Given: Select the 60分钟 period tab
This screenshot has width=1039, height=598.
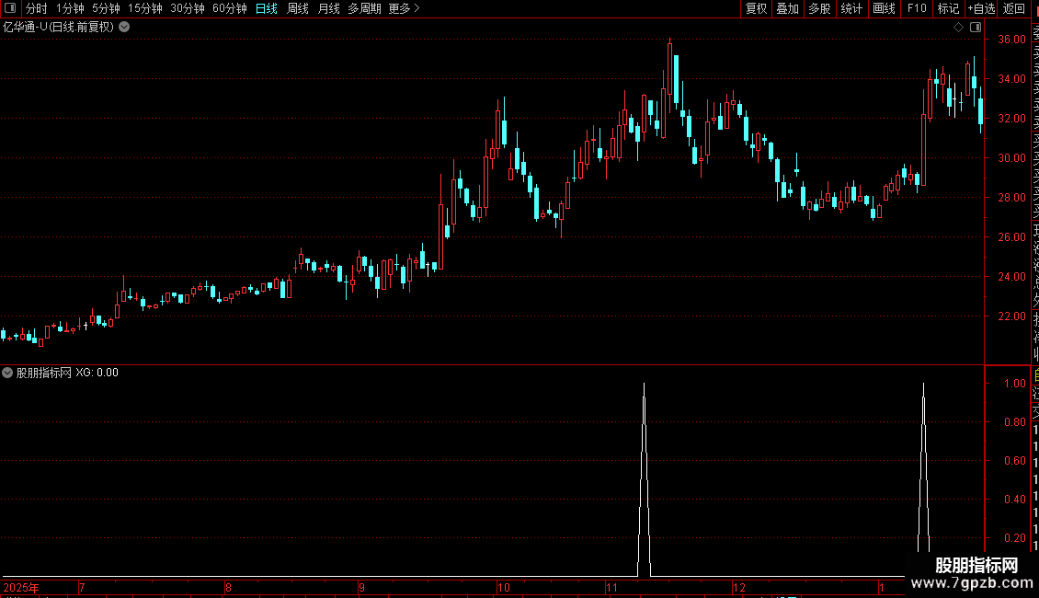Looking at the screenshot, I should click(x=230, y=8).
